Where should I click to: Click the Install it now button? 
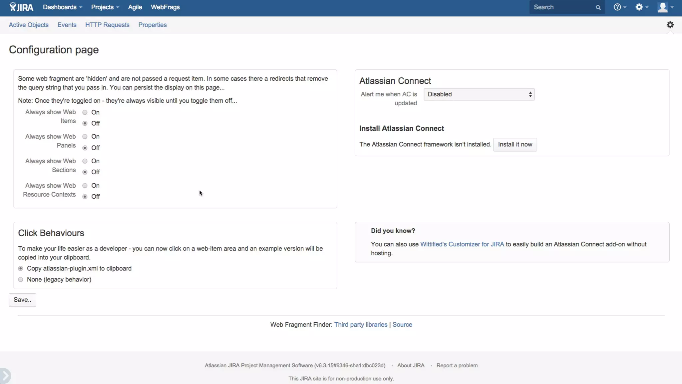[x=515, y=145]
